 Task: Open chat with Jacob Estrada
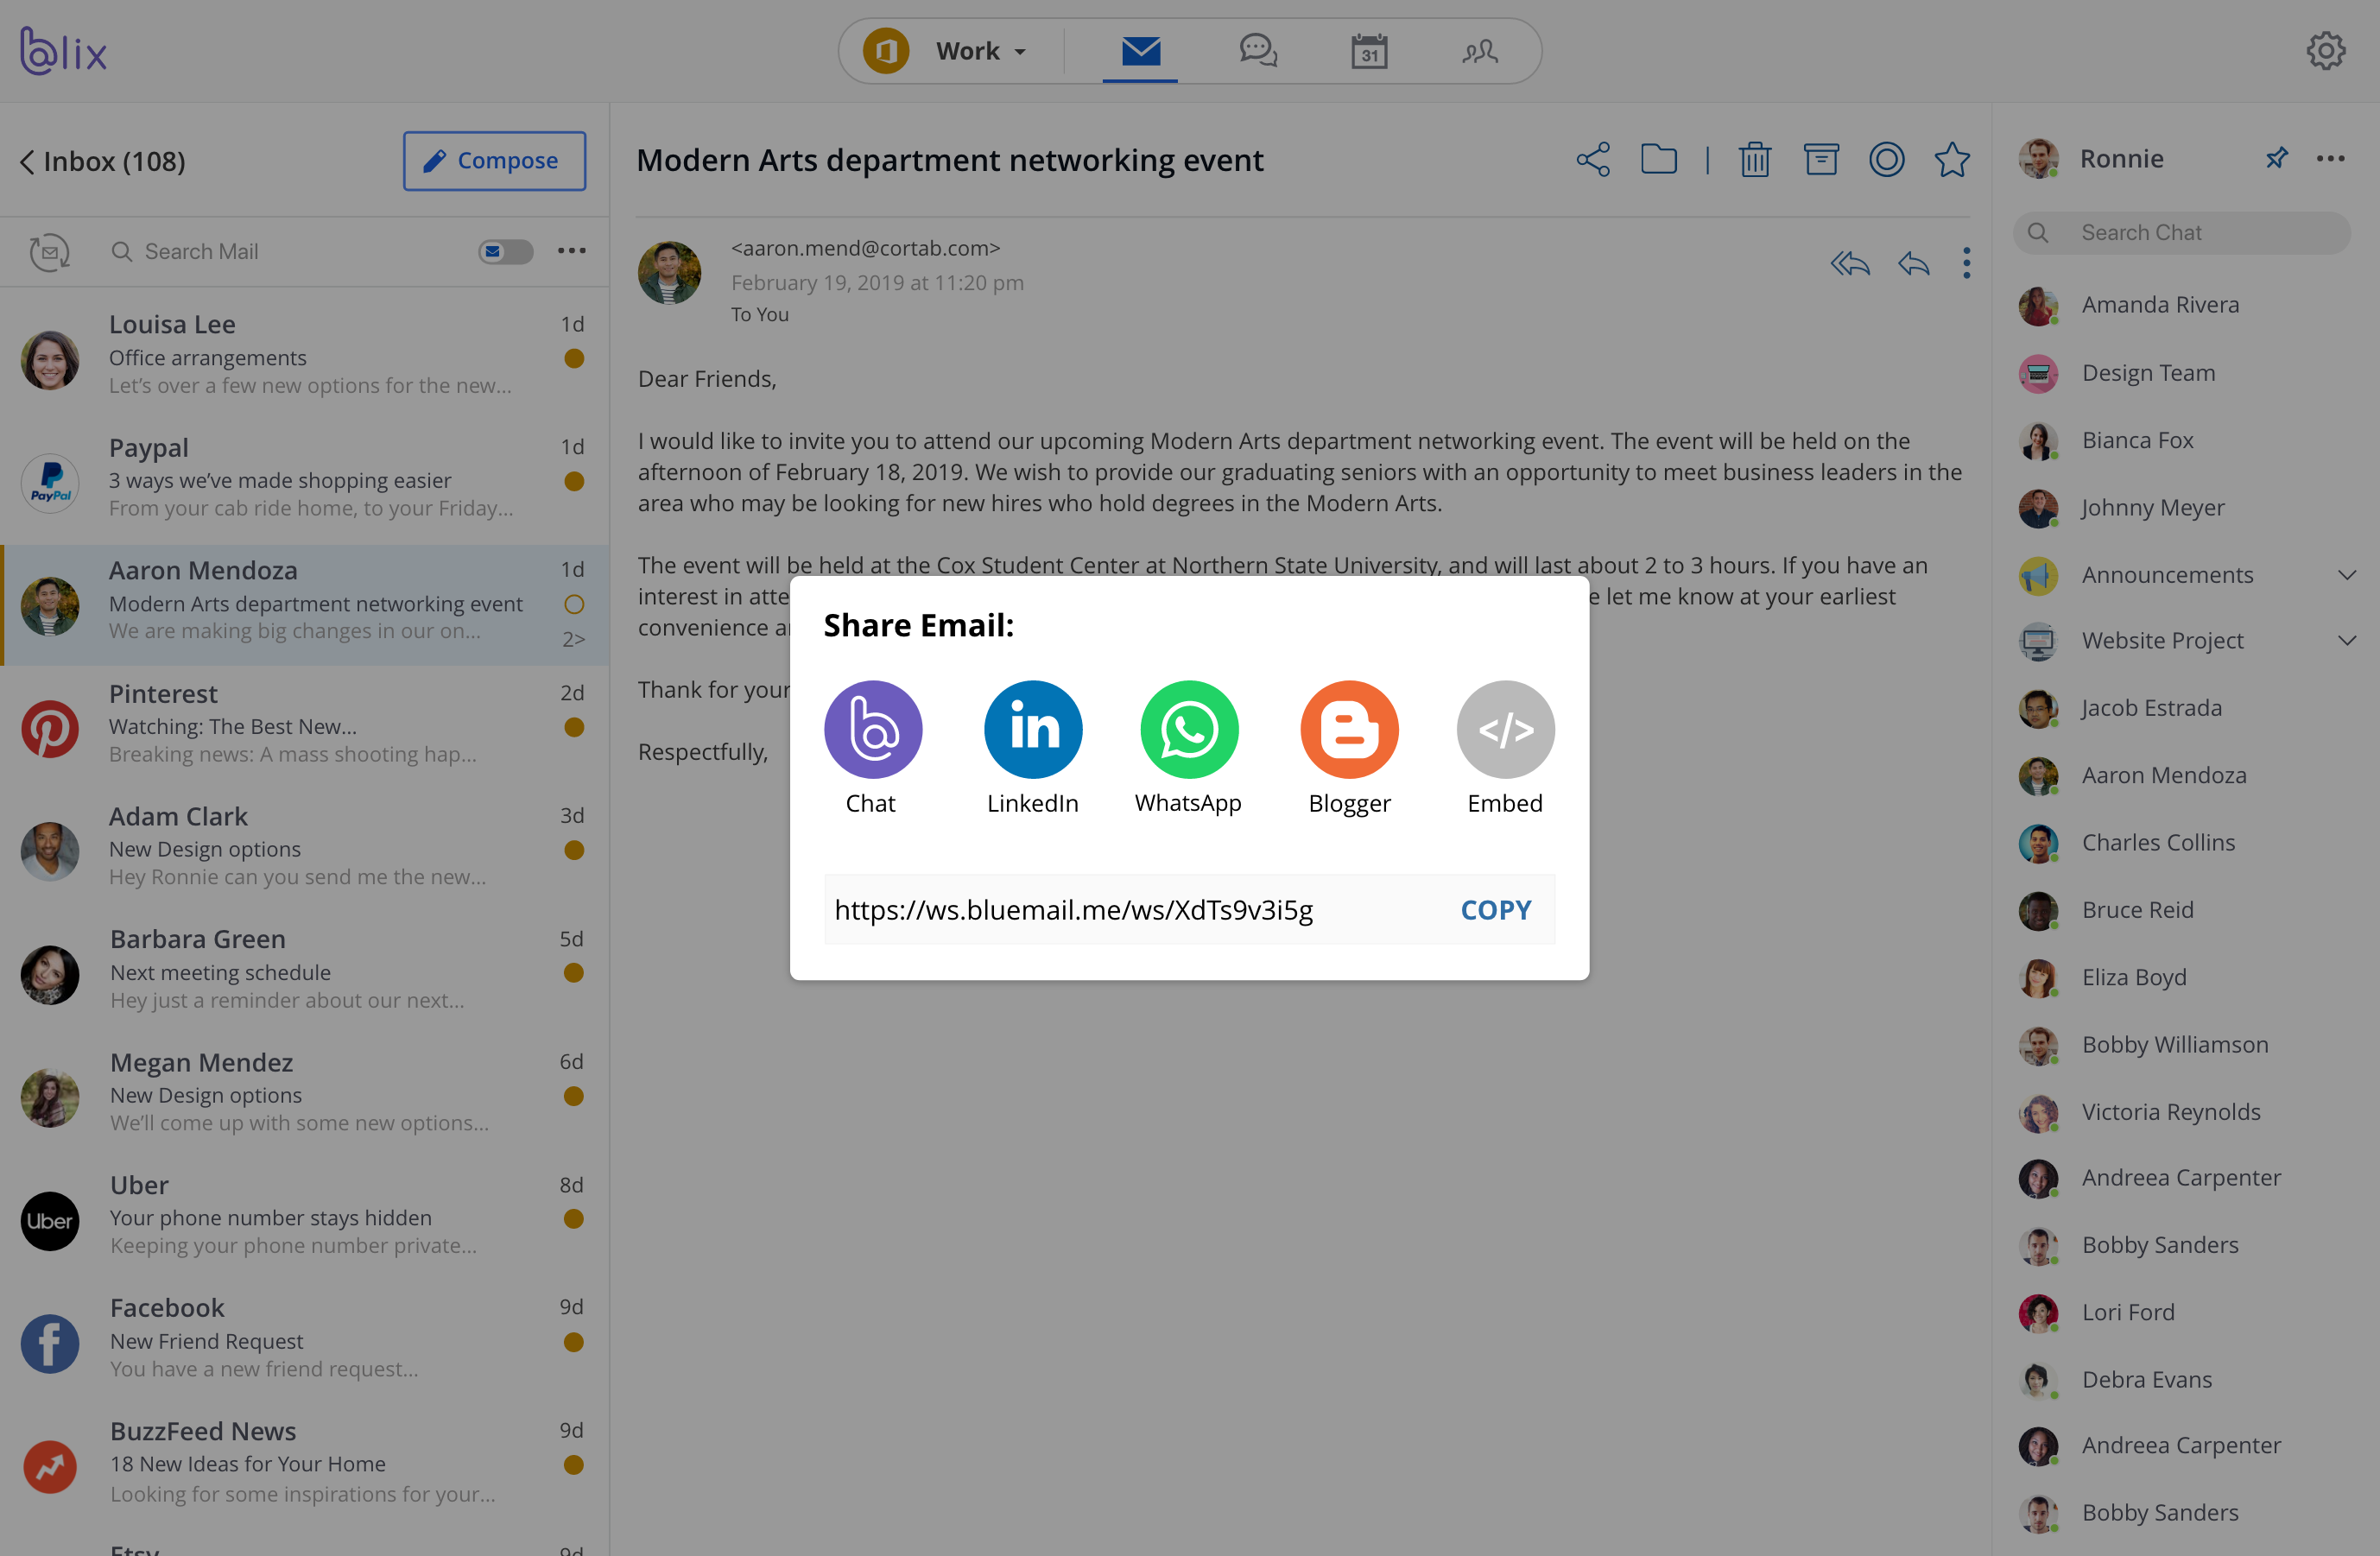pos(2185,708)
